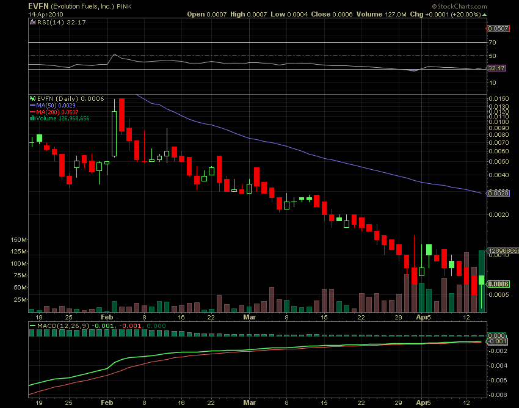
Task: Click the -0.004 MACD axis label
Action: (x=498, y=365)
